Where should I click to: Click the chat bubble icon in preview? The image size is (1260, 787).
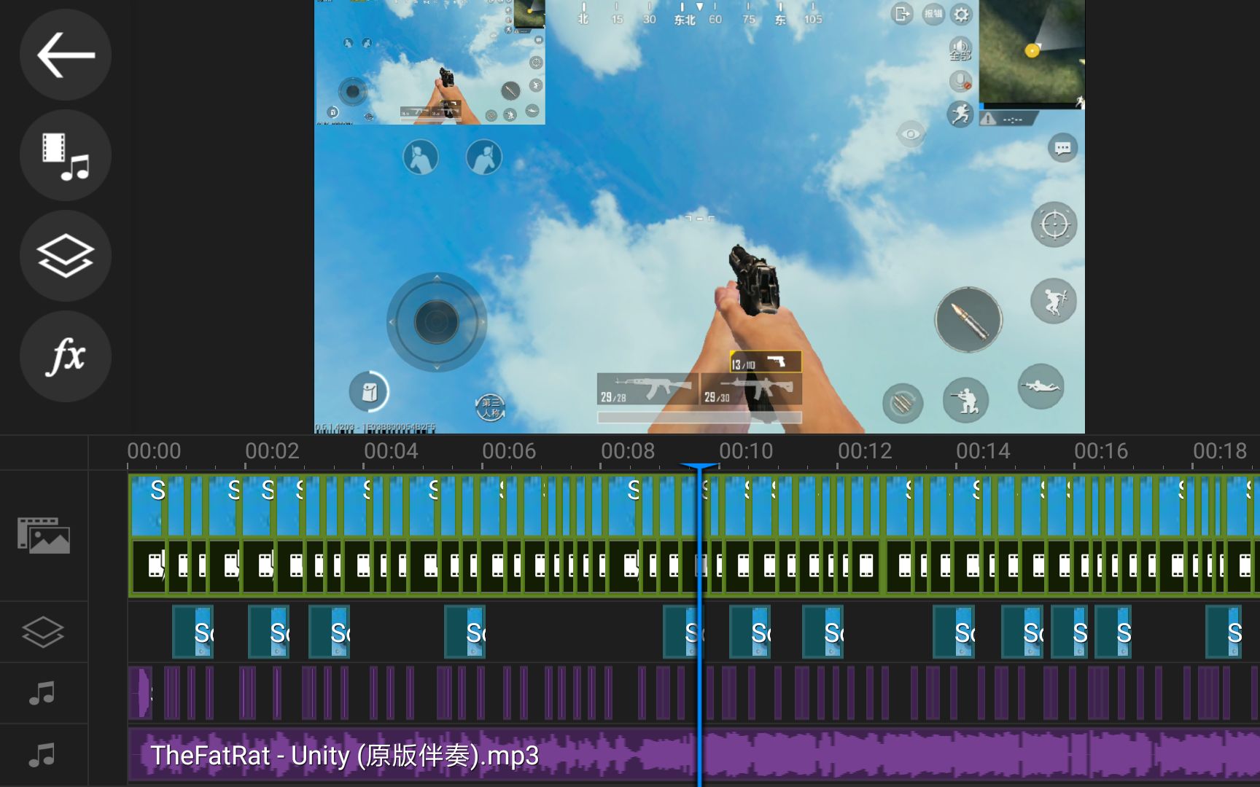(x=1062, y=148)
